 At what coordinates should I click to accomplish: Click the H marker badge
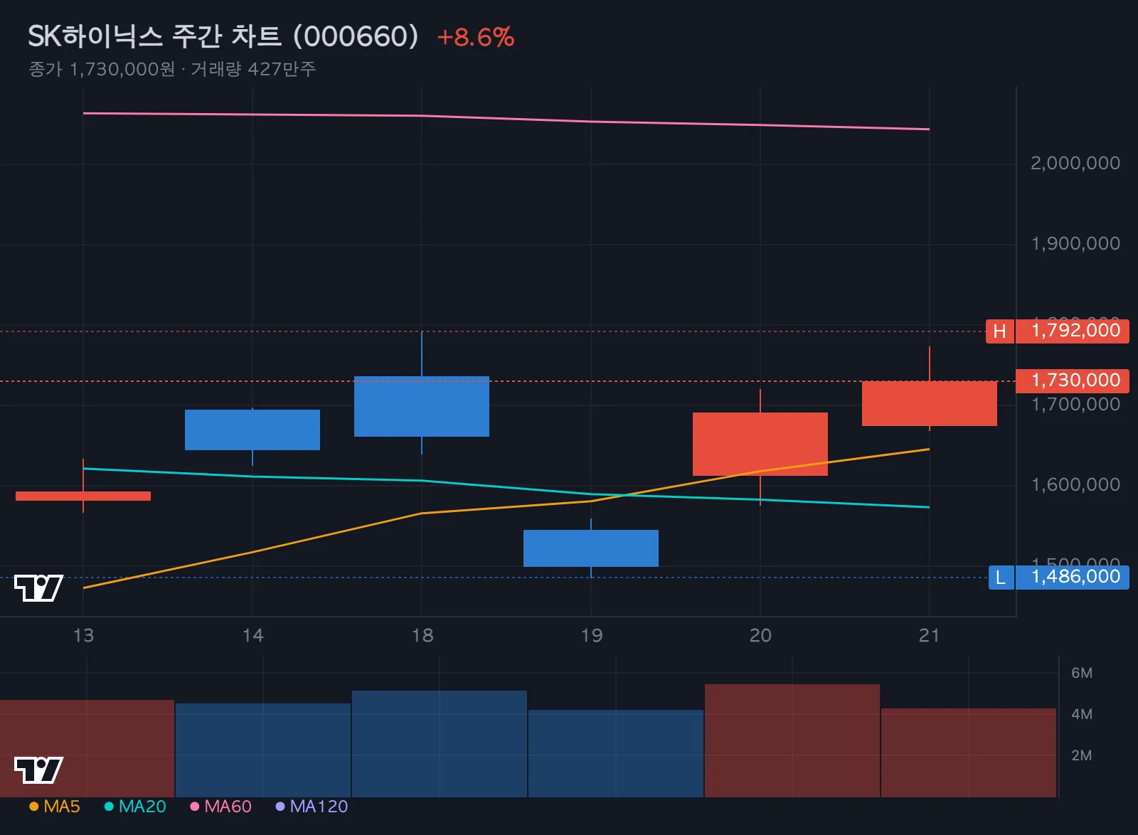coord(999,331)
